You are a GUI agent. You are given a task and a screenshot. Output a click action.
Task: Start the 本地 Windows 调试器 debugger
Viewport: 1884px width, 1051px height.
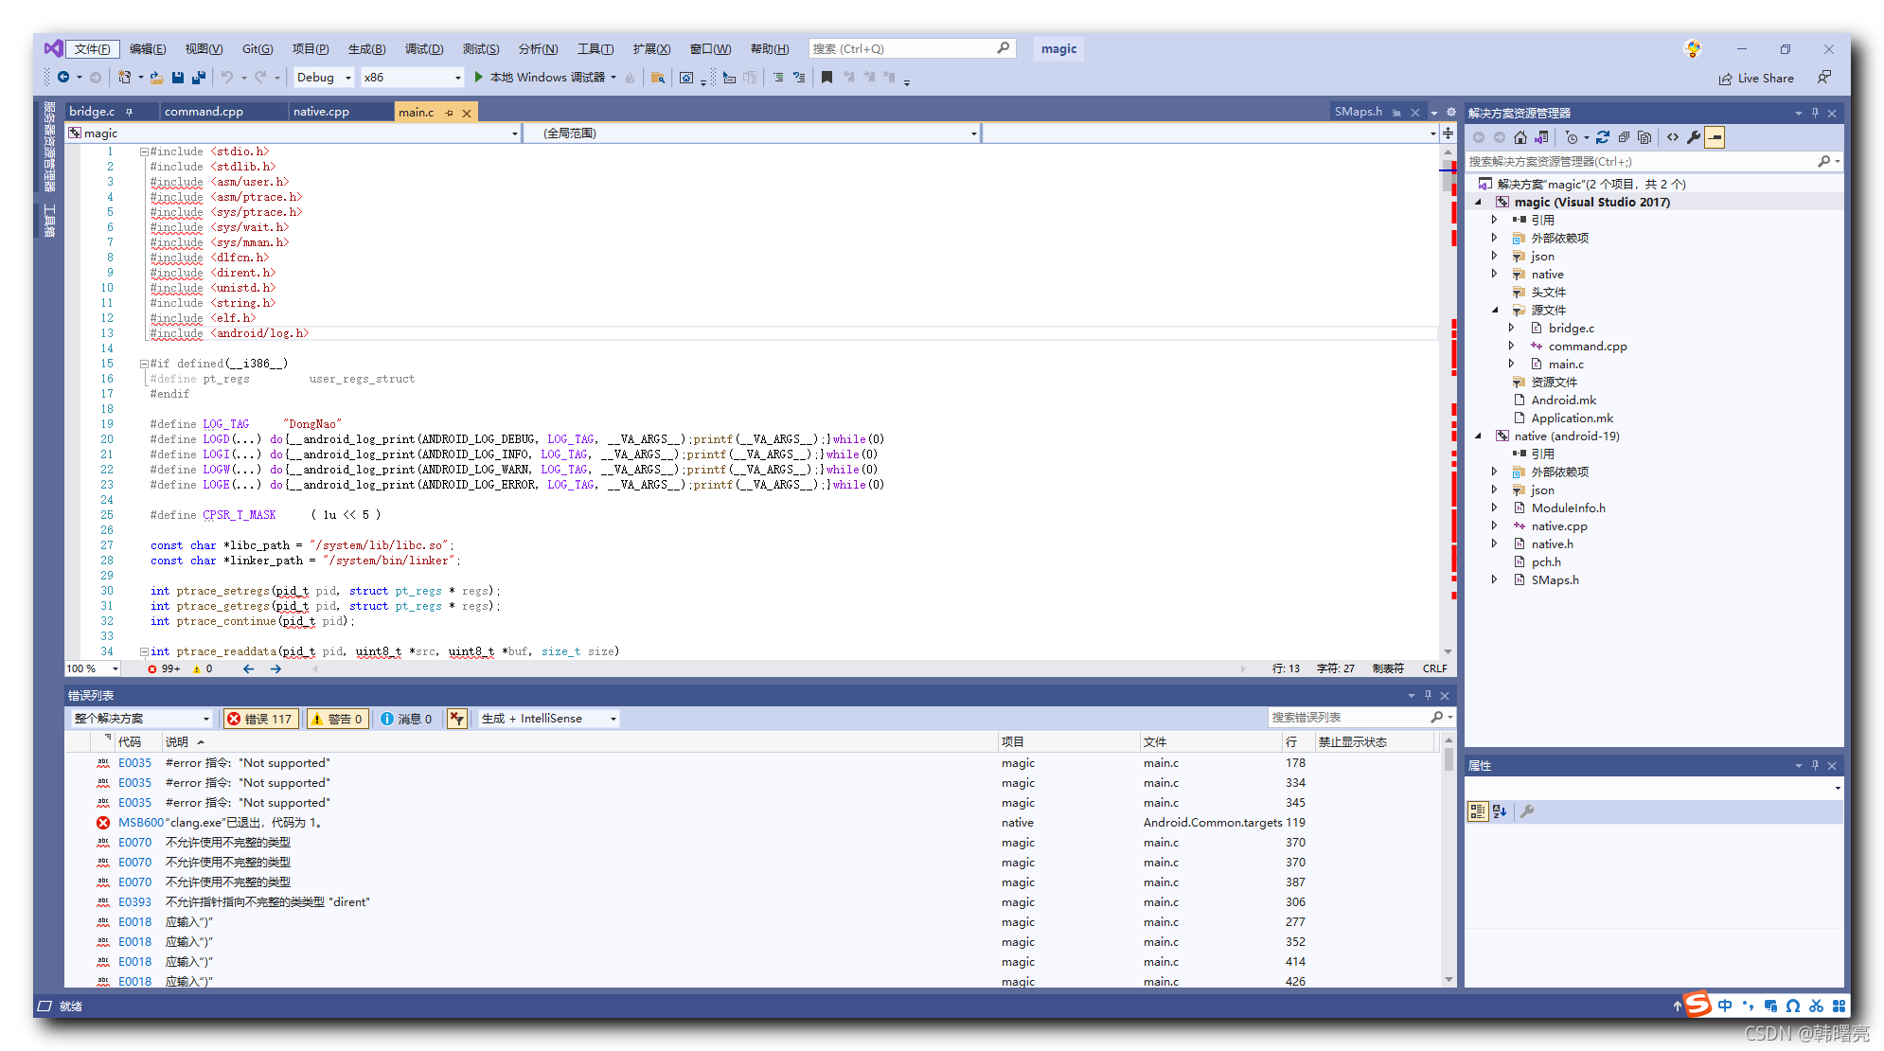click(x=545, y=78)
